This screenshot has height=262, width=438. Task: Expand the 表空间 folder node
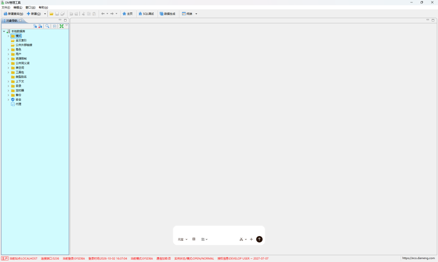(x=9, y=68)
